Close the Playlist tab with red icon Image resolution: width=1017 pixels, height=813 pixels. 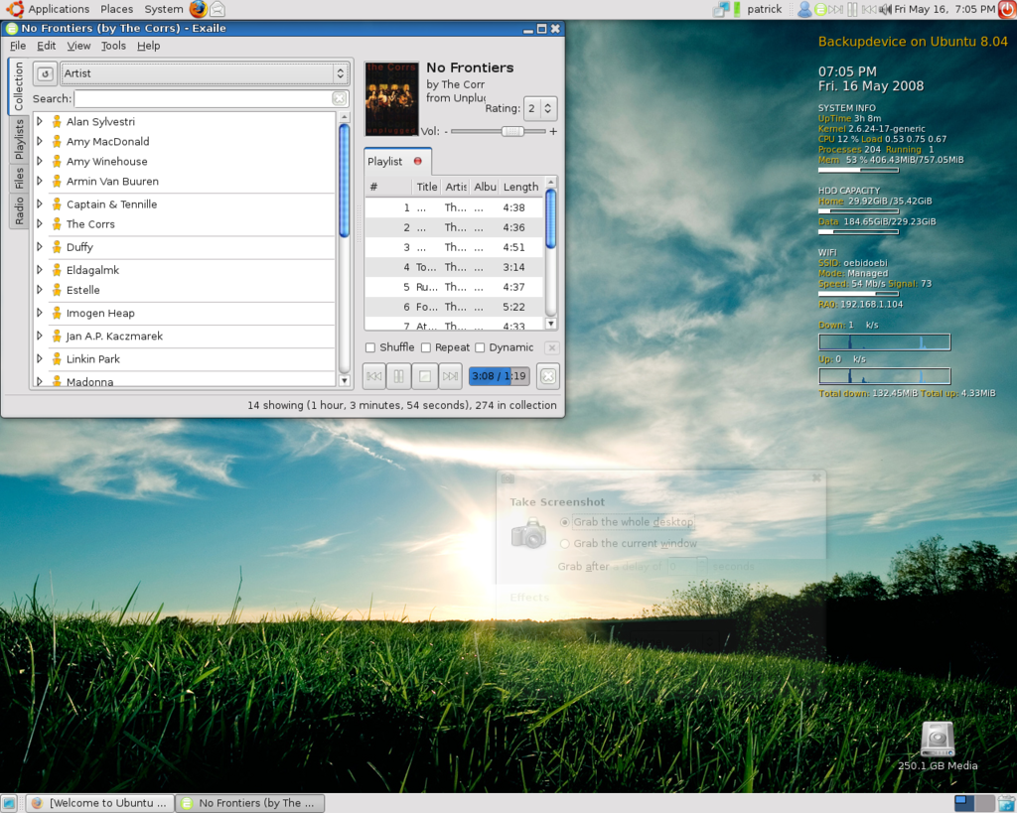418,161
